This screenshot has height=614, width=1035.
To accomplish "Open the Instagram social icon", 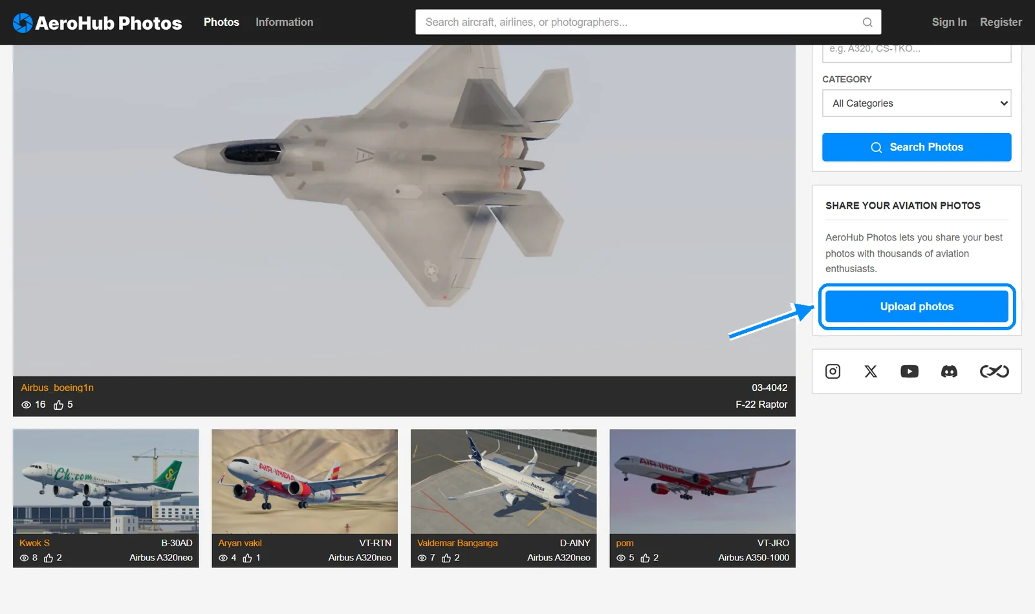I will pos(833,371).
